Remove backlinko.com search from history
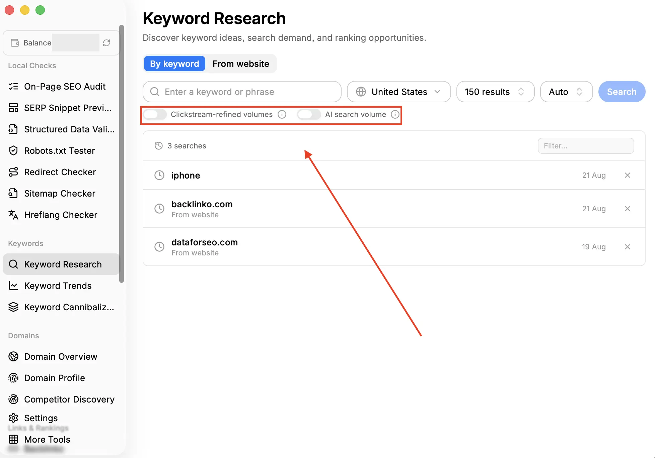655x458 pixels. coord(628,209)
